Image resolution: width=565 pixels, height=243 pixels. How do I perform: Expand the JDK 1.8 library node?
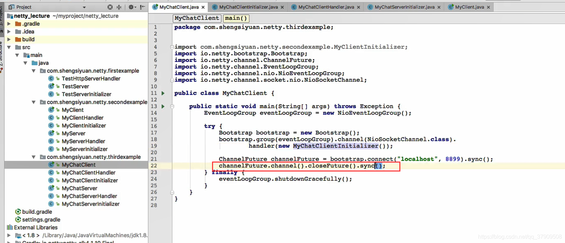point(9,235)
